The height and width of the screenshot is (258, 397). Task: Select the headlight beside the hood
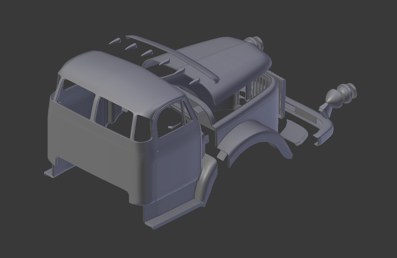pyautogui.click(x=254, y=43)
